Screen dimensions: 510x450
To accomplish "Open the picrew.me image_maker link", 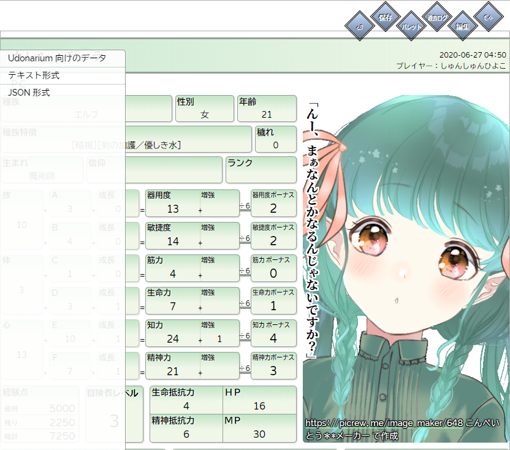I will click(384, 423).
